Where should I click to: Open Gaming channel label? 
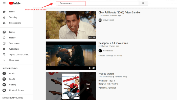pos(13,85)
